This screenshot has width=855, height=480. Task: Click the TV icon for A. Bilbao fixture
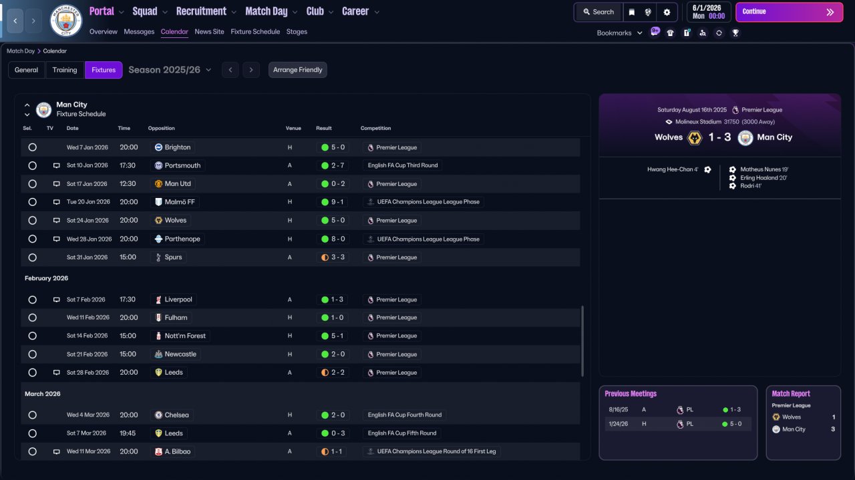(57, 452)
